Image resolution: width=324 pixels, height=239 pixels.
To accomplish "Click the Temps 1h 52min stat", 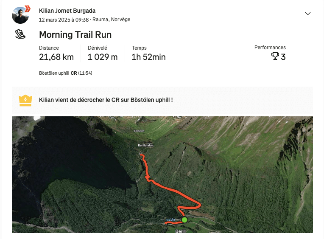I will point(148,53).
